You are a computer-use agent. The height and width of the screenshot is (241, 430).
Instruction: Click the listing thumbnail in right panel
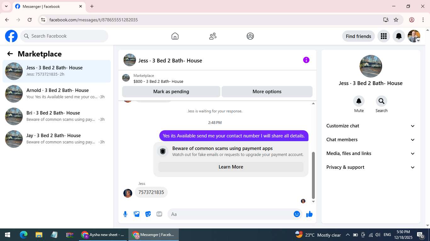[371, 66]
